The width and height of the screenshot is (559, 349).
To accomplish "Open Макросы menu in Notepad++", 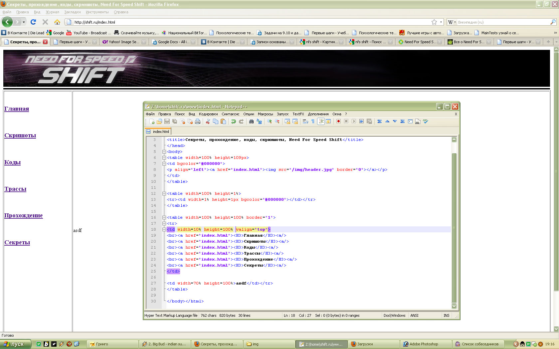I will point(265,114).
